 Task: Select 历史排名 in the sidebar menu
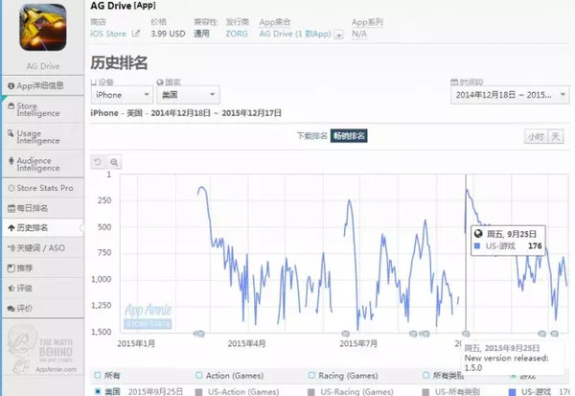coord(43,228)
